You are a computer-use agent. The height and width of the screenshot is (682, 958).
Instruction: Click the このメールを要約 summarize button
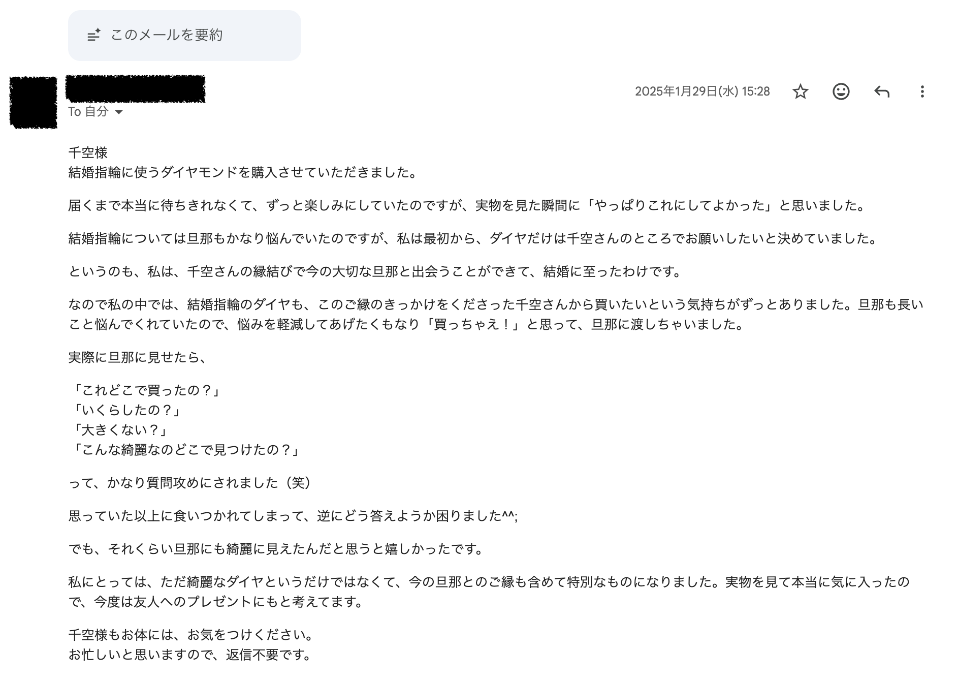point(184,35)
